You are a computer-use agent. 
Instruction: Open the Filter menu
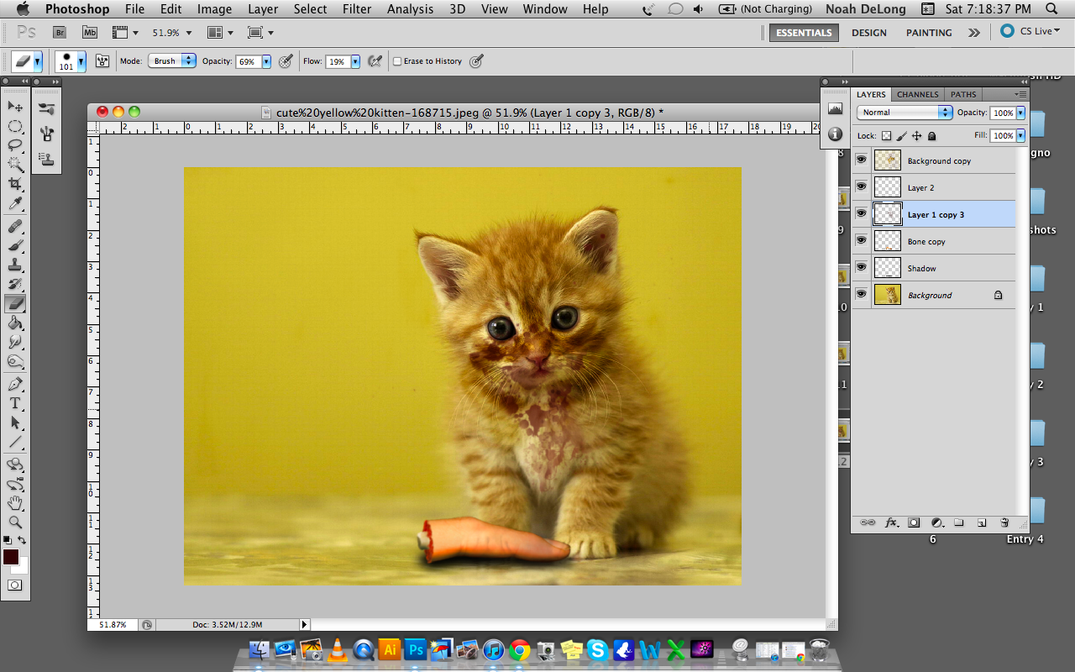[357, 9]
